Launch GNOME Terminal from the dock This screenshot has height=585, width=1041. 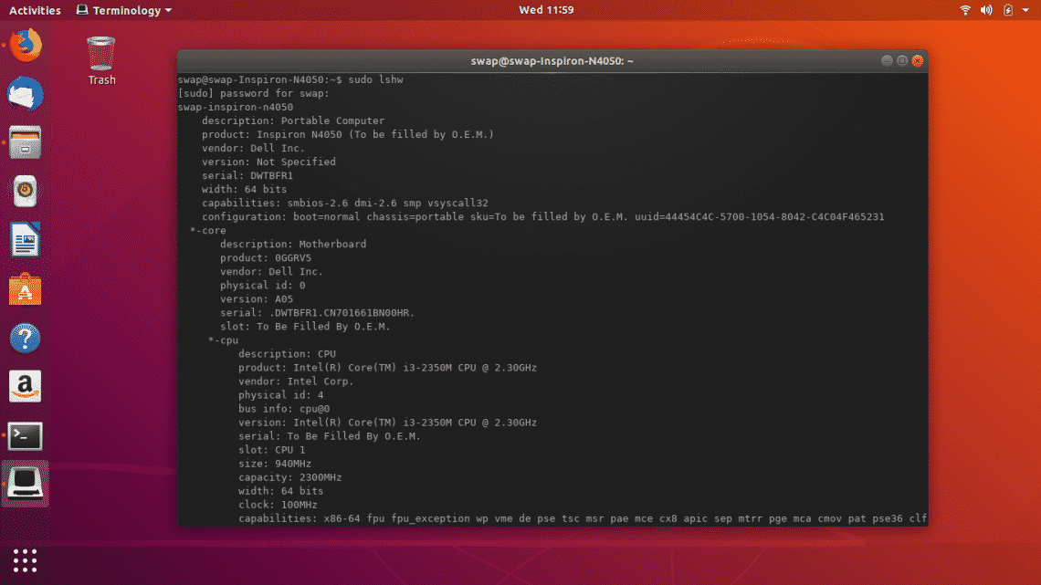pos(25,435)
